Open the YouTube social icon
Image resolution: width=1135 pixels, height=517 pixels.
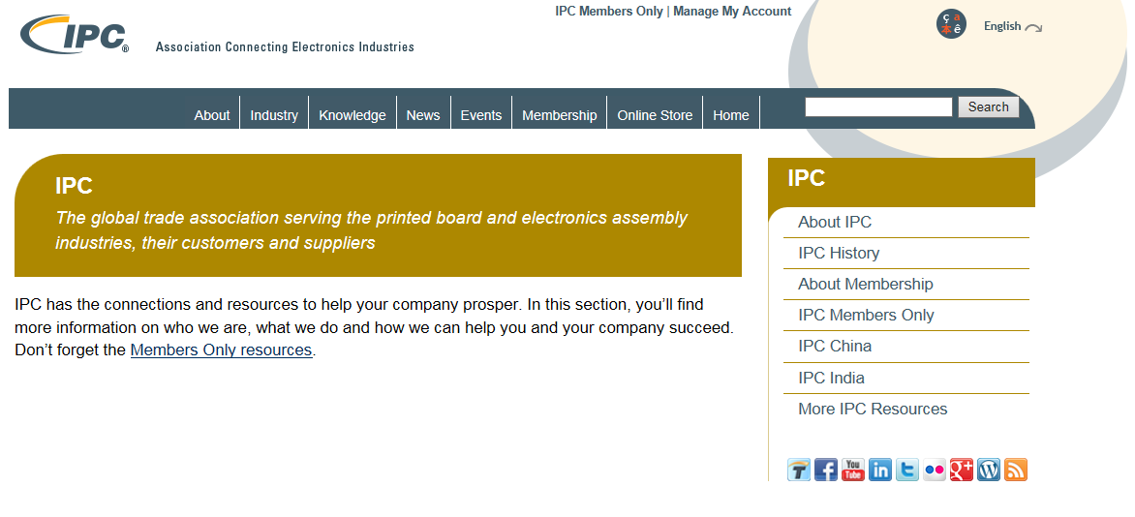852,470
